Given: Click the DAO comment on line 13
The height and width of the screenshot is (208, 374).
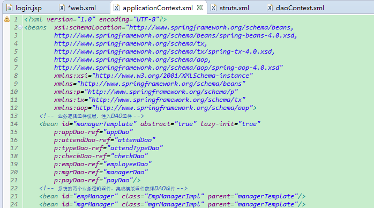Looking at the screenshot, I should (92, 116).
